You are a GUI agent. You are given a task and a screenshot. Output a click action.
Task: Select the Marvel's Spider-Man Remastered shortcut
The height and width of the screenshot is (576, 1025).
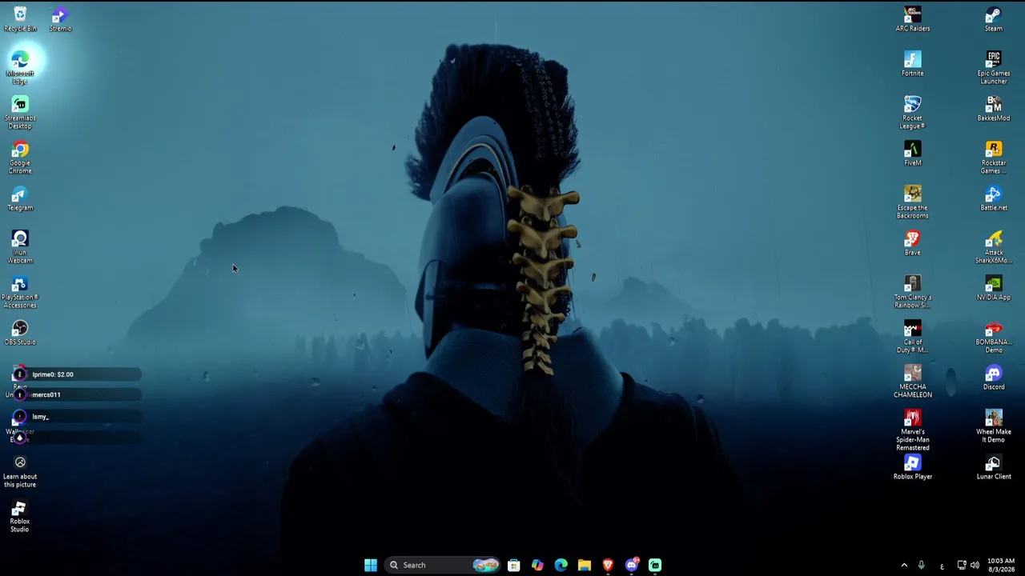click(x=913, y=430)
